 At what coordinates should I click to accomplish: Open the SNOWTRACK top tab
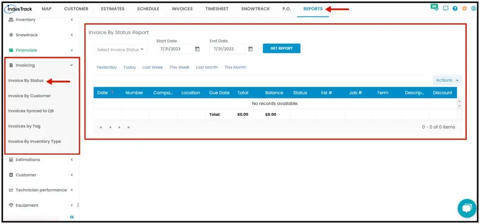tap(255, 9)
